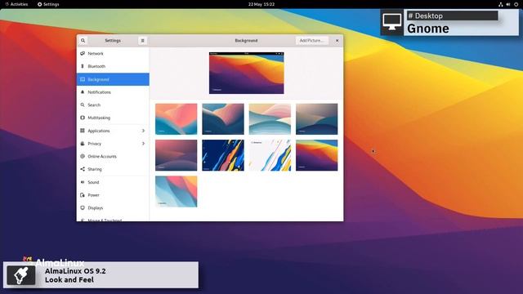Close the Settings window
This screenshot has height=294, width=523.
(337, 41)
